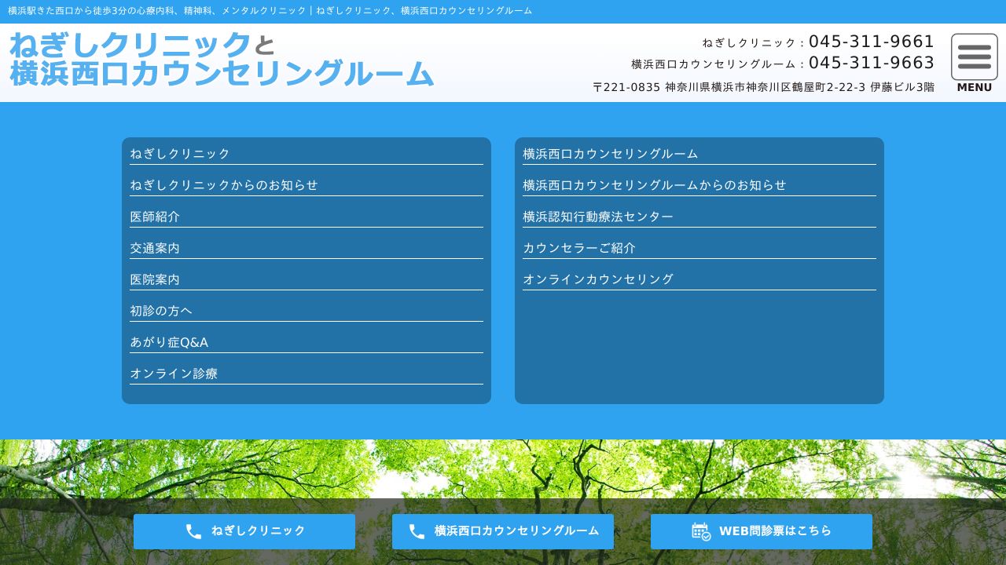Viewport: 1006px width, 565px height.
Task: Open 医院案内 clinic guide
Action: click(x=153, y=279)
